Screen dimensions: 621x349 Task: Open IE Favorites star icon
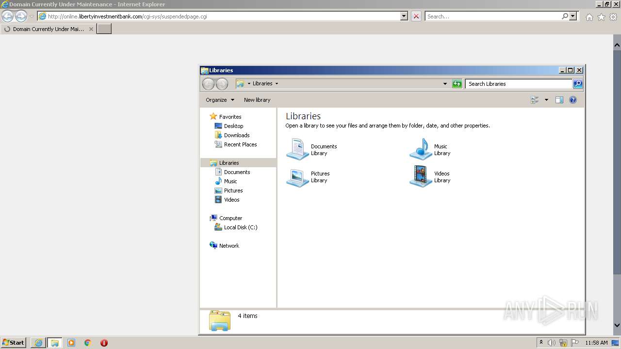tap(601, 17)
